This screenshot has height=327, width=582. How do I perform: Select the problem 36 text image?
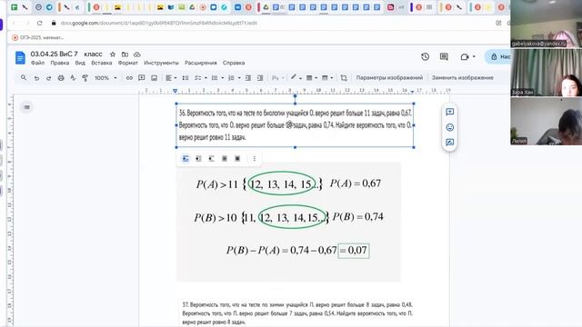(295, 125)
